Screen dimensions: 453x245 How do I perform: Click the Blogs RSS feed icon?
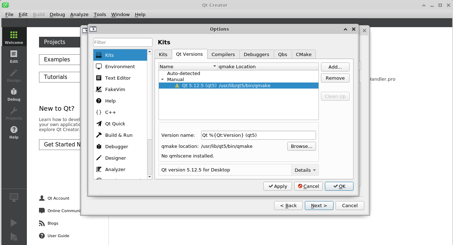pos(42,223)
